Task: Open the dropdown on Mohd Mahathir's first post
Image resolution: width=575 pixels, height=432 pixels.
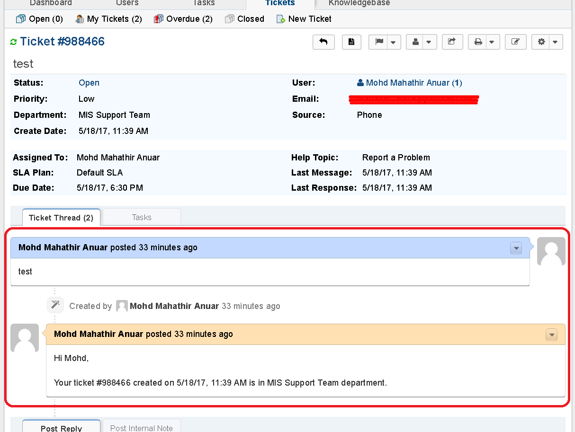Action: click(x=516, y=248)
